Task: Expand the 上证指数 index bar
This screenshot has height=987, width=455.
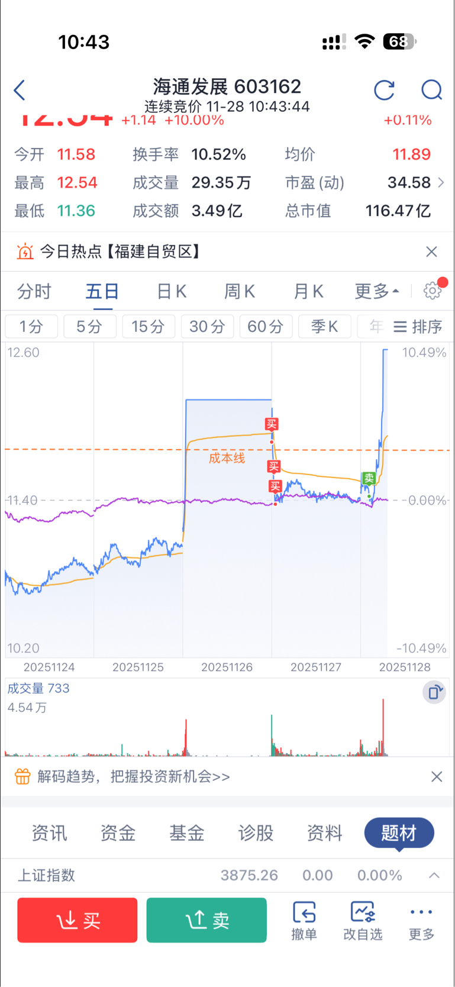Action: [434, 875]
